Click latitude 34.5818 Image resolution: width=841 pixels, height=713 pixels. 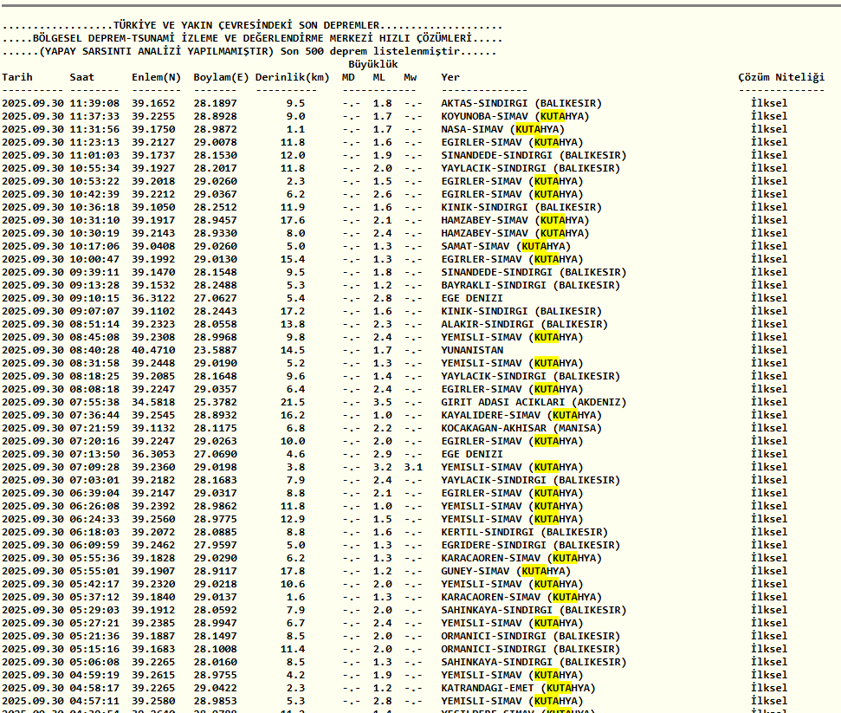153,402
